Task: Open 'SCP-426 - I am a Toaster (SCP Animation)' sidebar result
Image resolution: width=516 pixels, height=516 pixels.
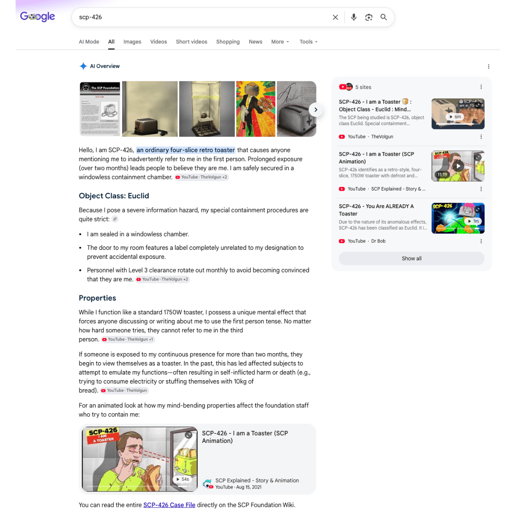Action: coord(377,158)
